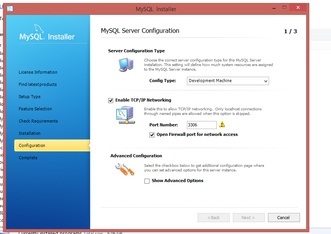
Task: Click the MySQL Installer title bar icon
Action: pyautogui.click(x=10, y=9)
